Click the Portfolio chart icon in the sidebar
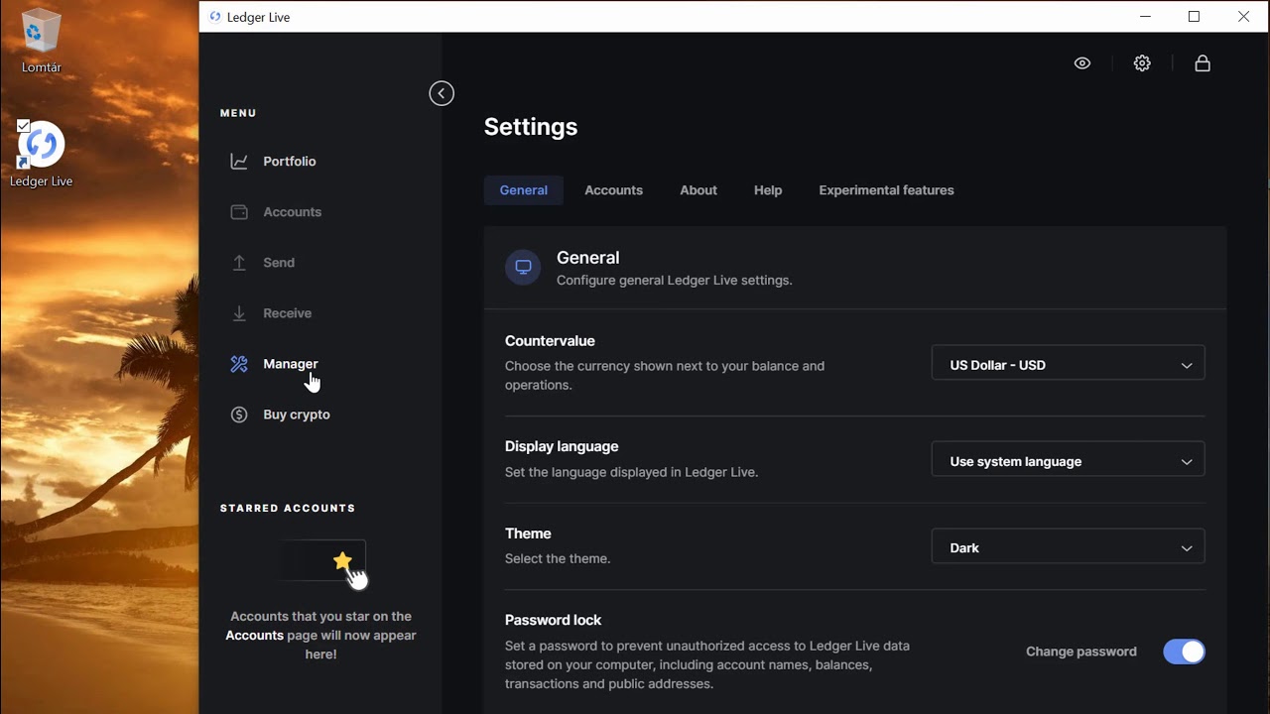This screenshot has height=714, width=1270. click(x=239, y=161)
